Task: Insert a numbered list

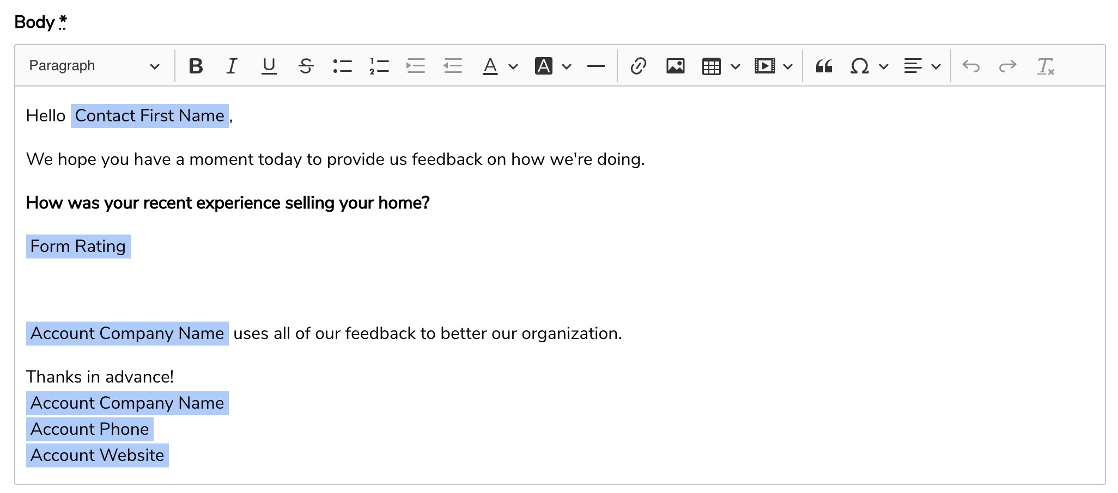Action: click(x=379, y=66)
